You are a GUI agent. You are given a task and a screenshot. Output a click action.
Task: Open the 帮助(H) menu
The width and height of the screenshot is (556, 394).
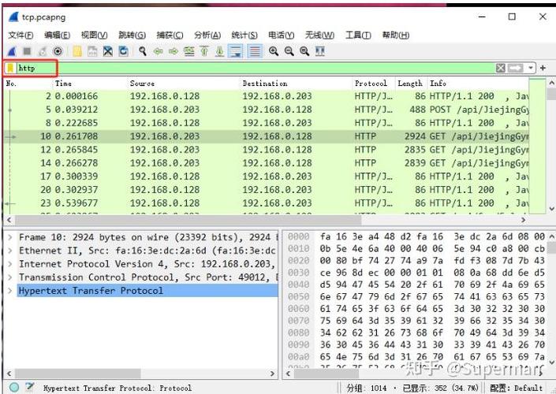[396, 35]
